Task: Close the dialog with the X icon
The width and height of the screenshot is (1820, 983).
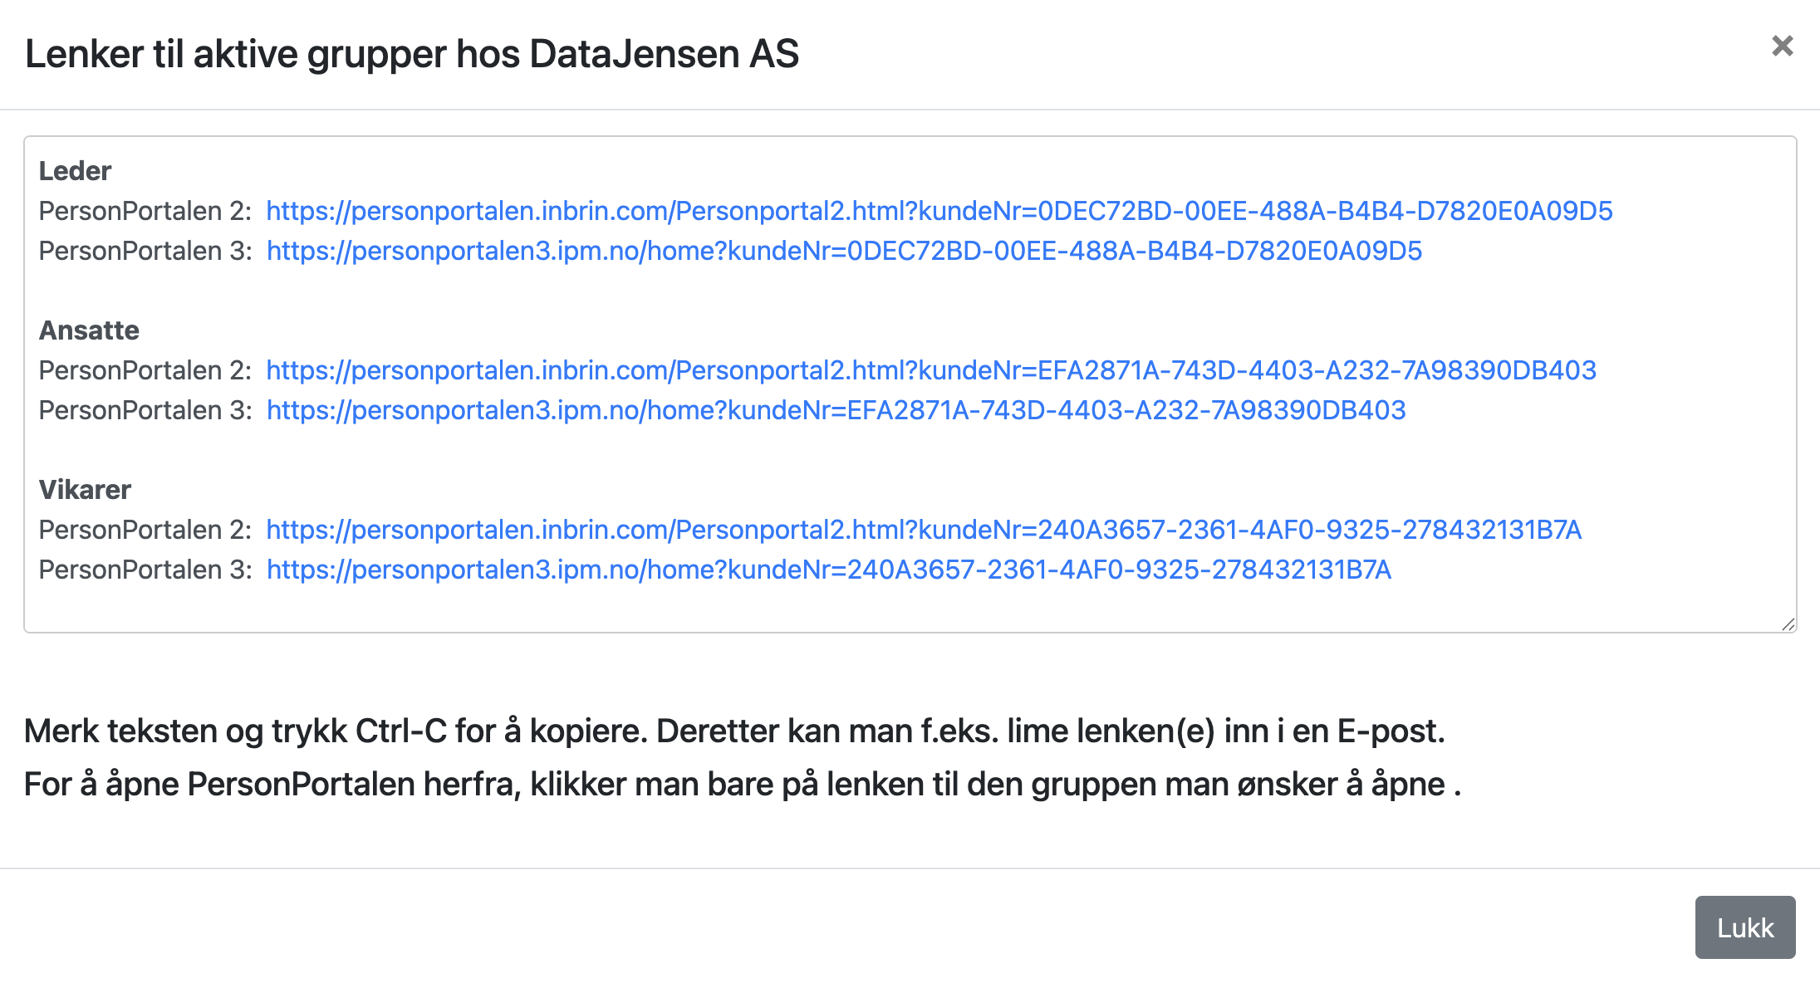Action: [x=1782, y=46]
